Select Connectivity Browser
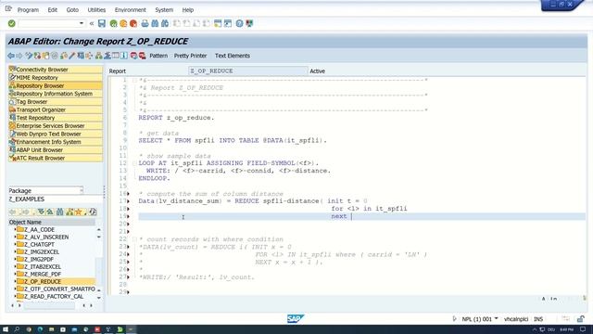Image resolution: width=593 pixels, height=334 pixels. 56,70
